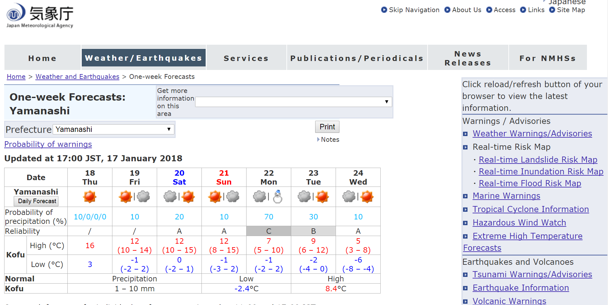This screenshot has height=305, width=608.
Task: Open Tsunami Warnings/Advisories link
Action: [x=532, y=274]
